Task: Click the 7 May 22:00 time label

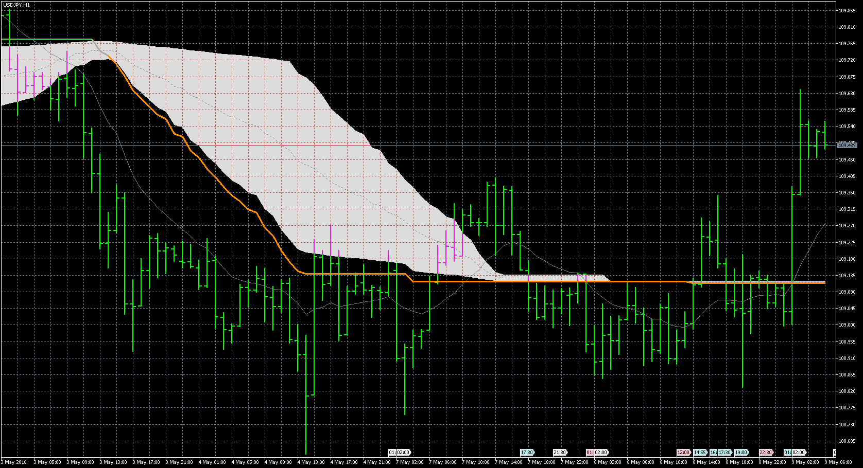Action: pos(575,462)
